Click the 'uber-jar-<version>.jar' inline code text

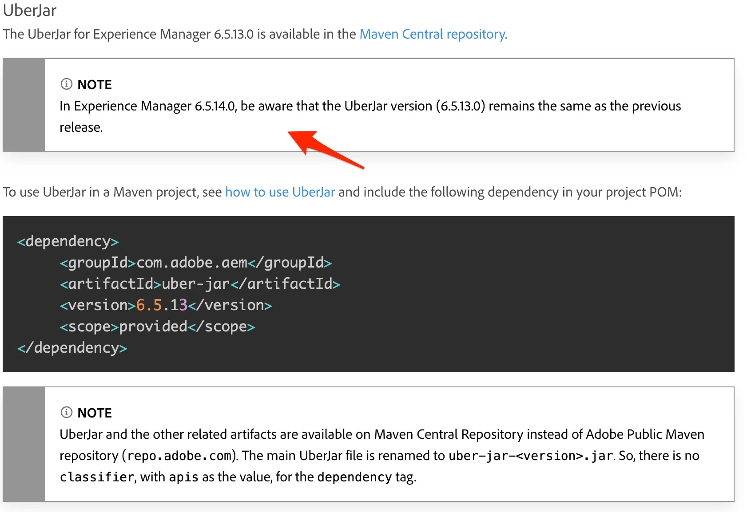(531, 456)
